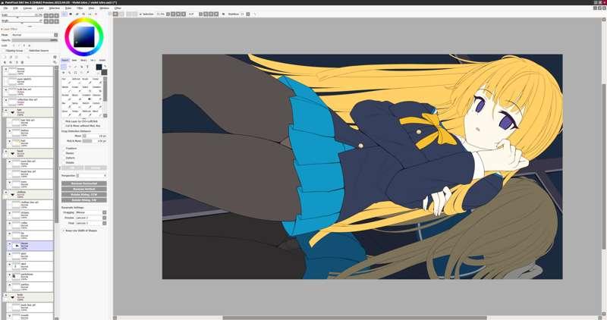Toggle visibility of the pantyhose layer
607x320 pixels.
tap(10, 275)
